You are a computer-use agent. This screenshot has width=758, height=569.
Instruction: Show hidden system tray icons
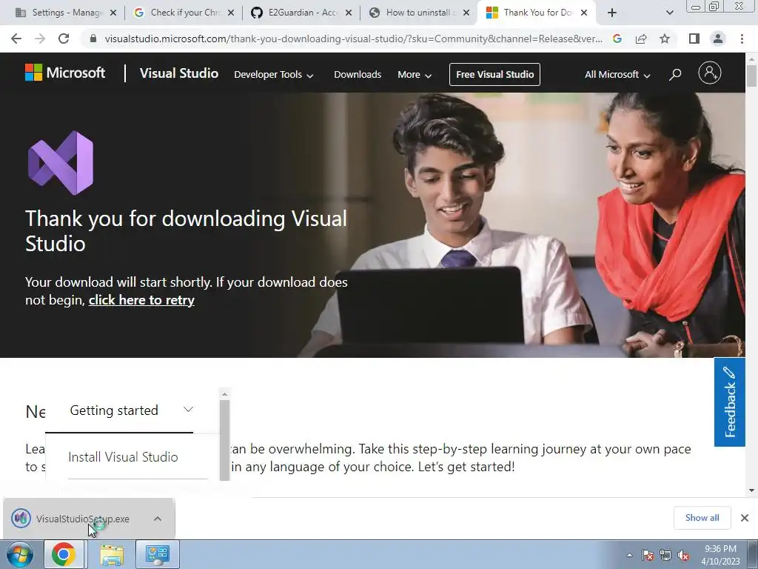[629, 555]
